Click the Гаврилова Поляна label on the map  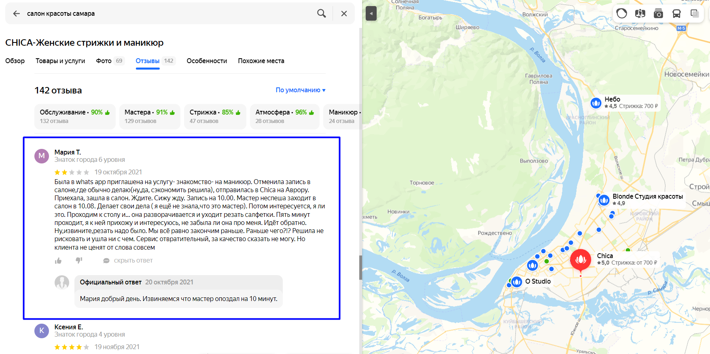[538, 79]
